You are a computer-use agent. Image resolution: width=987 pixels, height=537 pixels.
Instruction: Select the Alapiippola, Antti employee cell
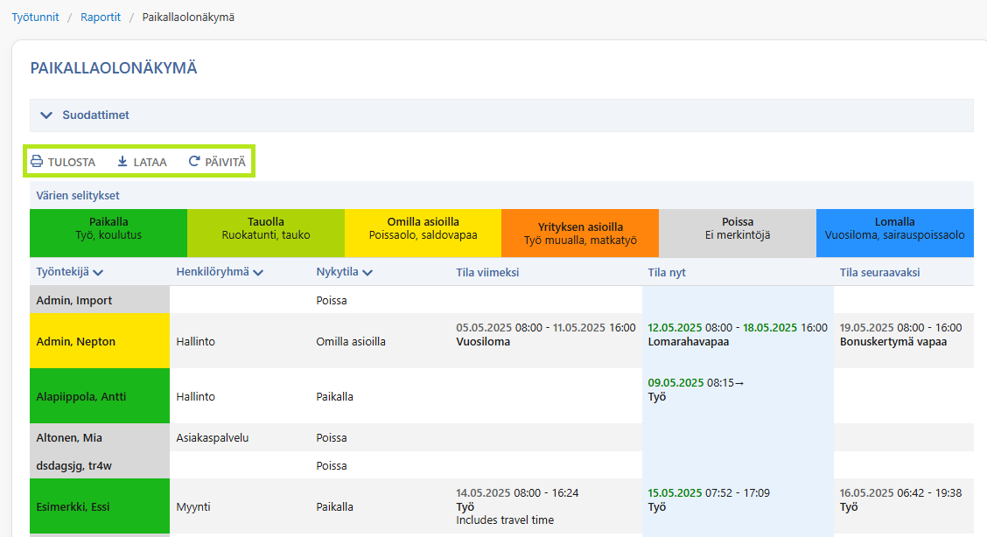(x=100, y=396)
